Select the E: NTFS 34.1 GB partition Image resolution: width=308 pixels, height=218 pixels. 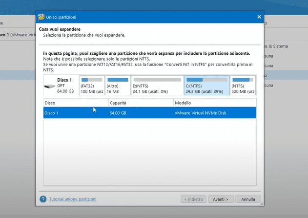click(x=157, y=85)
